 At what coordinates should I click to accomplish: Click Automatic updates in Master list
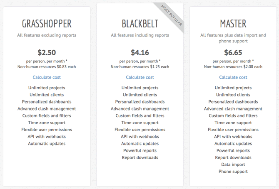tap(233, 144)
